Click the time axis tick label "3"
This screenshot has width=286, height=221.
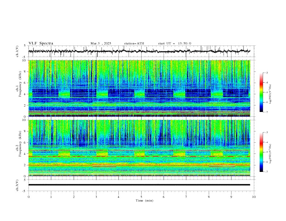pos(96,197)
